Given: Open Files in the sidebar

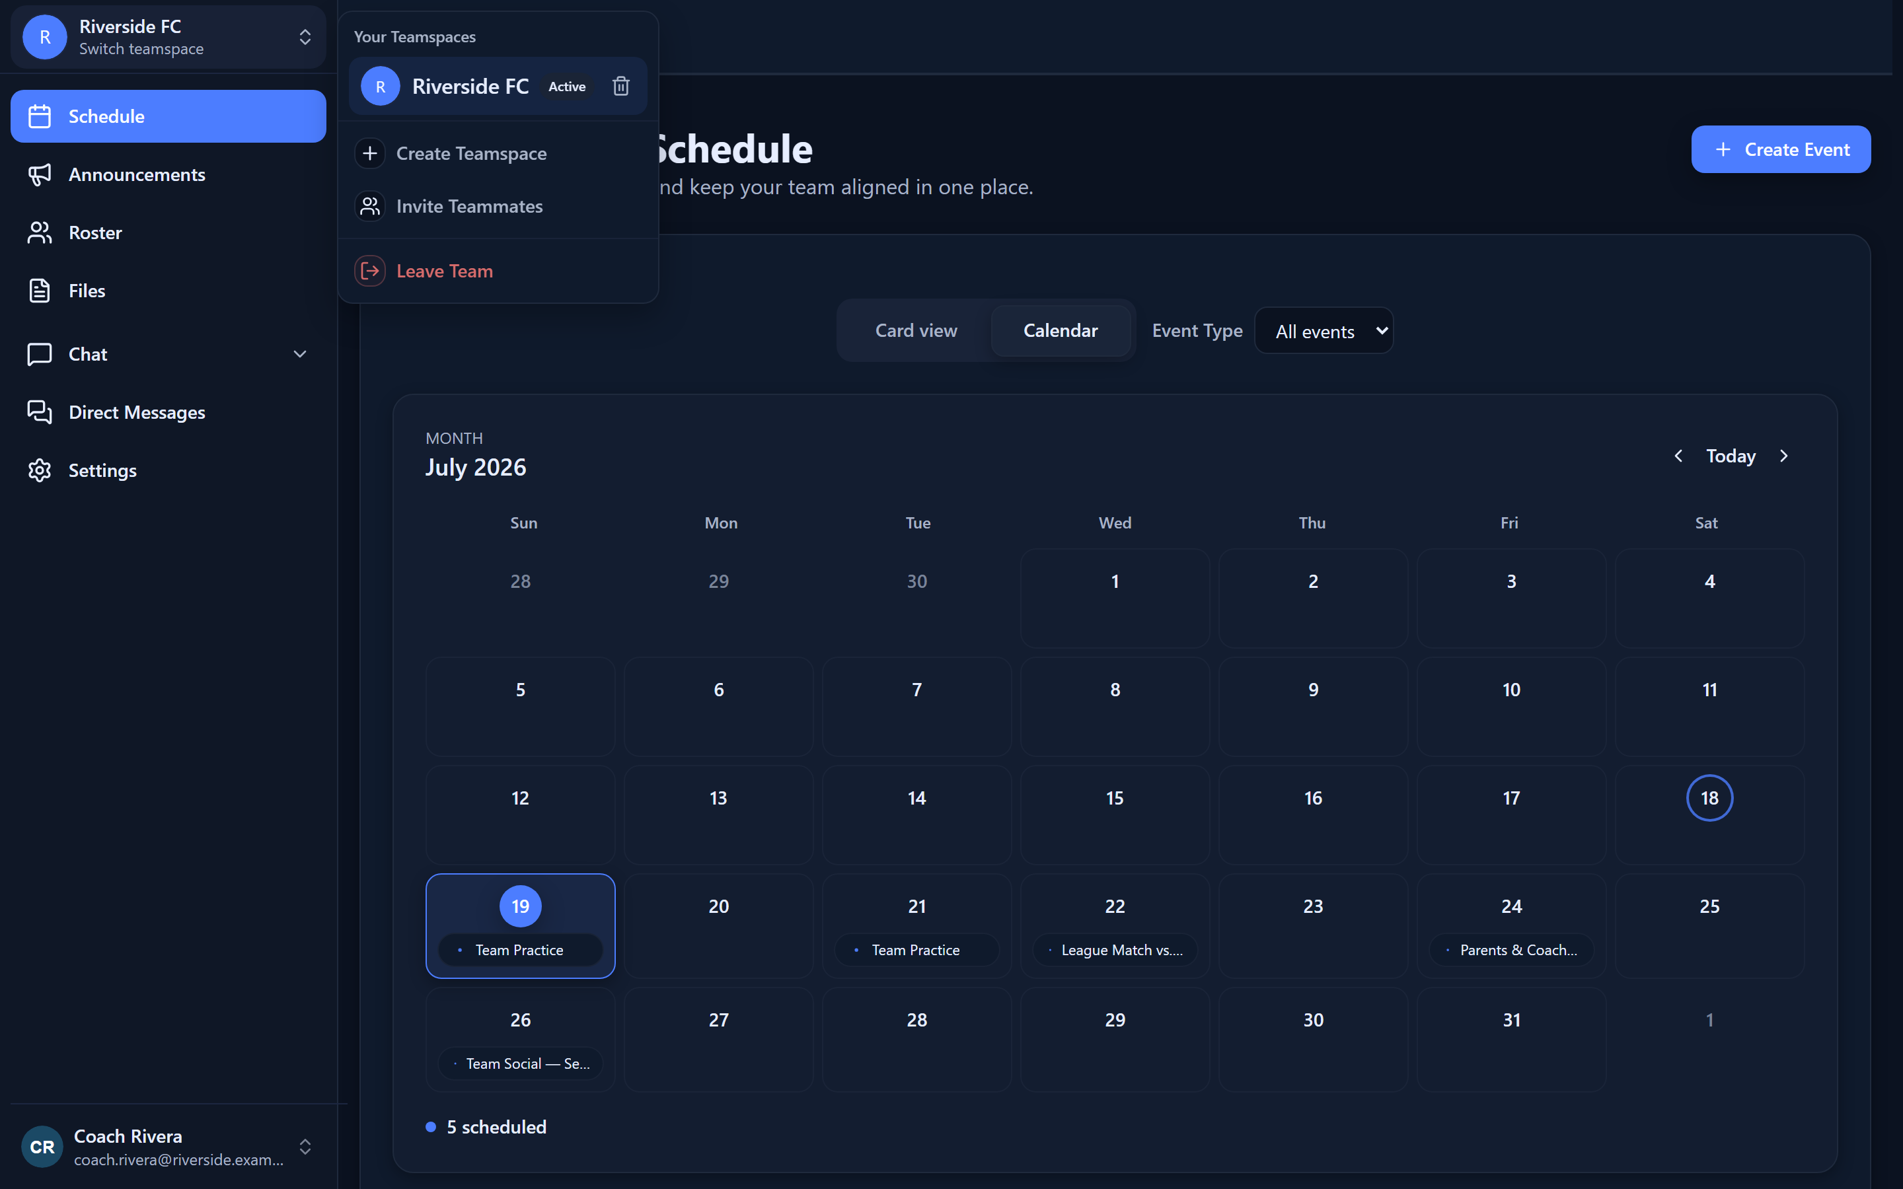Looking at the screenshot, I should (168, 291).
